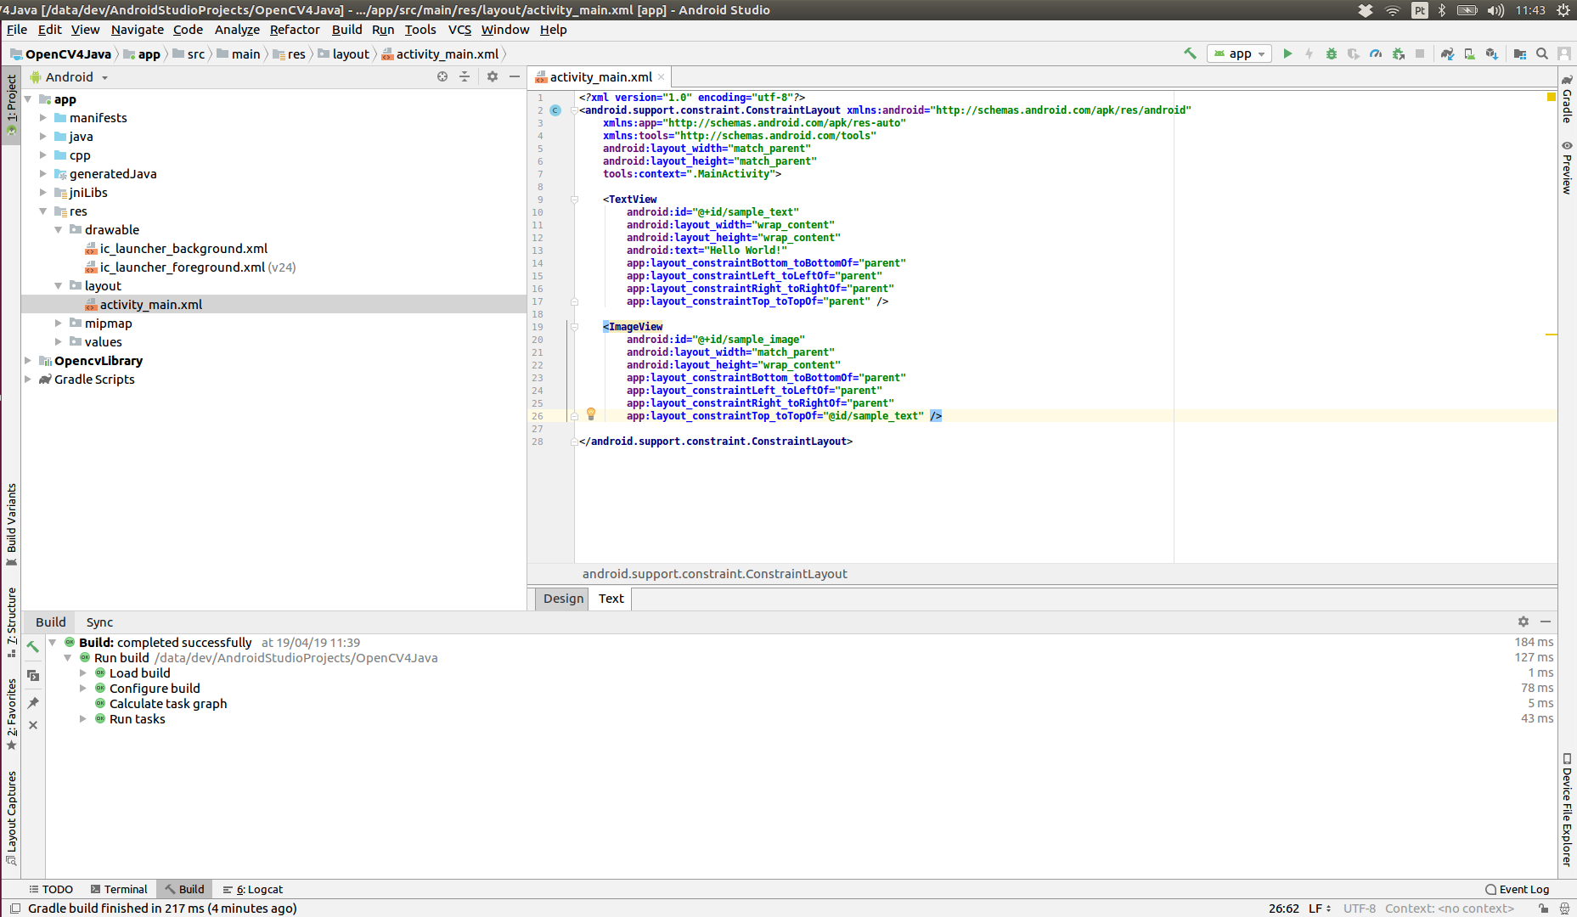Click the yellow lightbulb on line 26
This screenshot has width=1577, height=917.
click(x=591, y=414)
